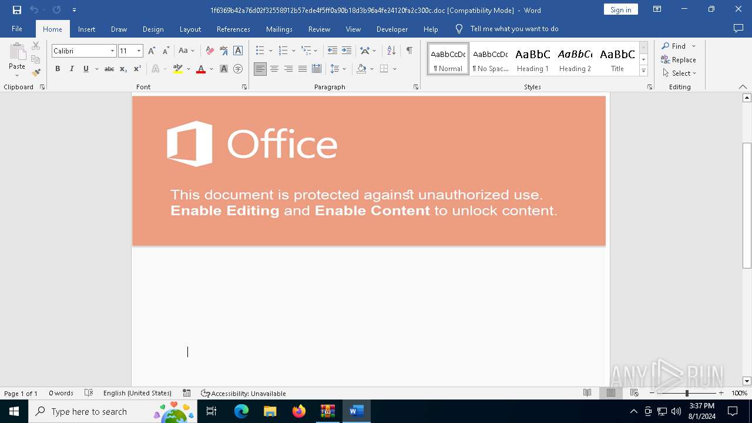
Task: Toggle Superscript formatting
Action: tap(137, 69)
